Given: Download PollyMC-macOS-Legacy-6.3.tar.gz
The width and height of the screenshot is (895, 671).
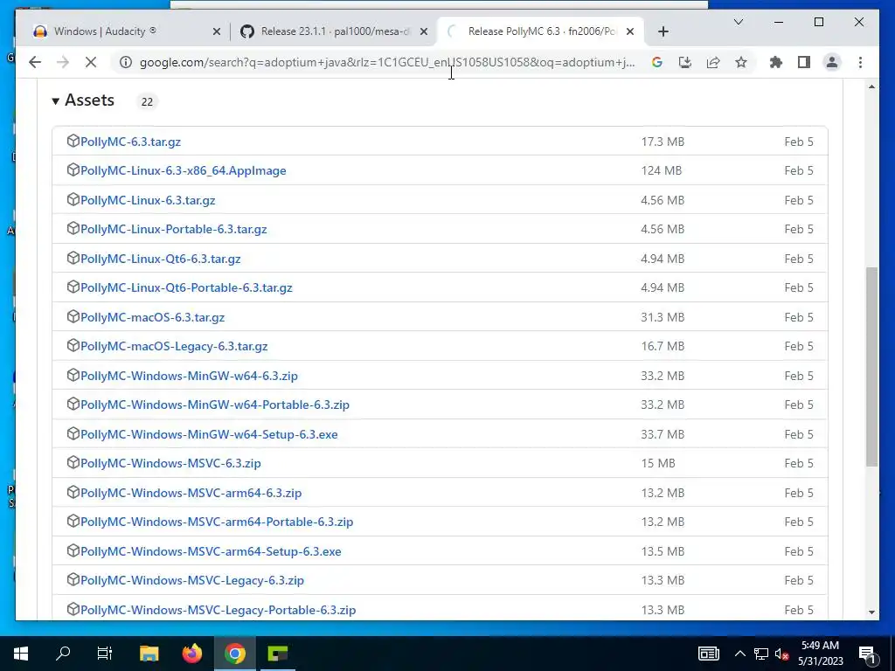Looking at the screenshot, I should tap(174, 346).
